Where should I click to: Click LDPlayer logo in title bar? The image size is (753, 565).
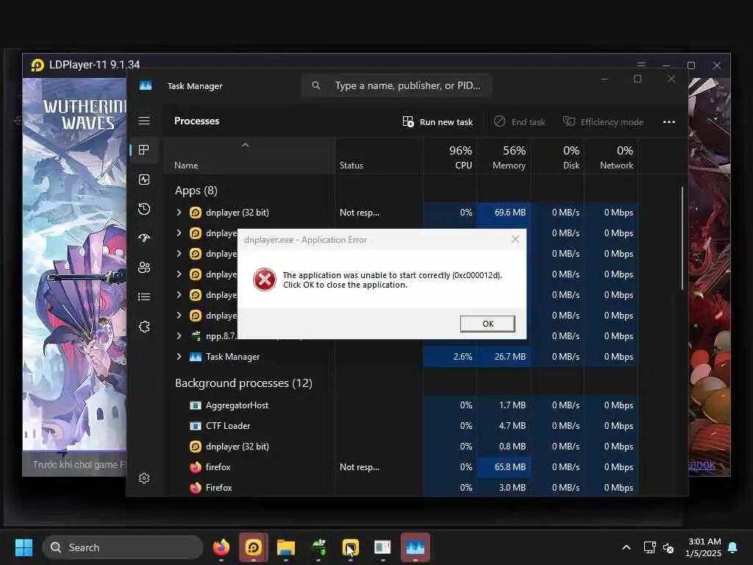tap(38, 65)
